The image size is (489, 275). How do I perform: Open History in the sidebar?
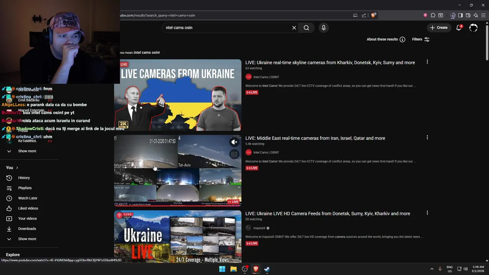click(x=24, y=178)
